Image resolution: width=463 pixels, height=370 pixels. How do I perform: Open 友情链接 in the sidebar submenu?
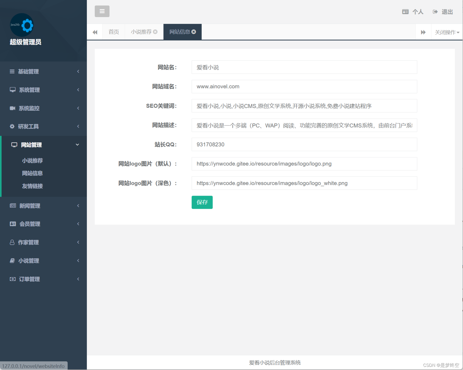[x=32, y=186]
